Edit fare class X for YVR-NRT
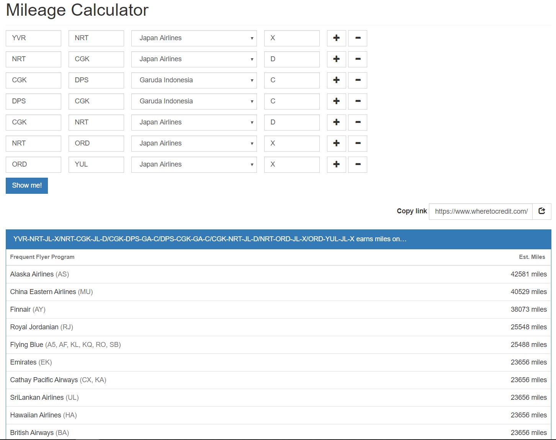 pos(292,38)
